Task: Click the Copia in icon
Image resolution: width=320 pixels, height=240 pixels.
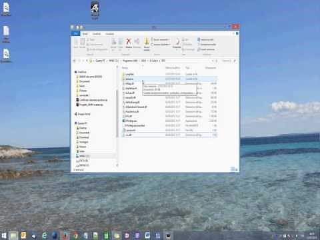Action: [x=121, y=44]
